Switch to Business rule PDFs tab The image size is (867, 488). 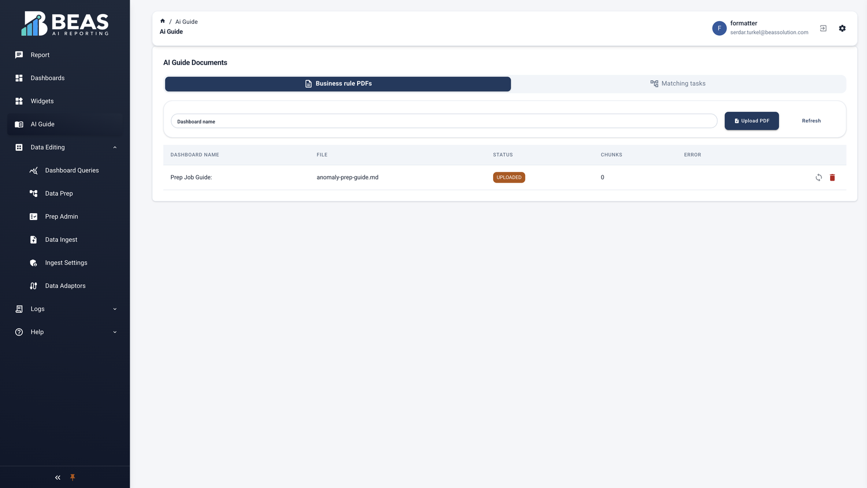point(338,84)
